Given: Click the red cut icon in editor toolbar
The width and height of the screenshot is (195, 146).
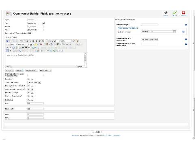Looking at the screenshot, I should 41,44.
